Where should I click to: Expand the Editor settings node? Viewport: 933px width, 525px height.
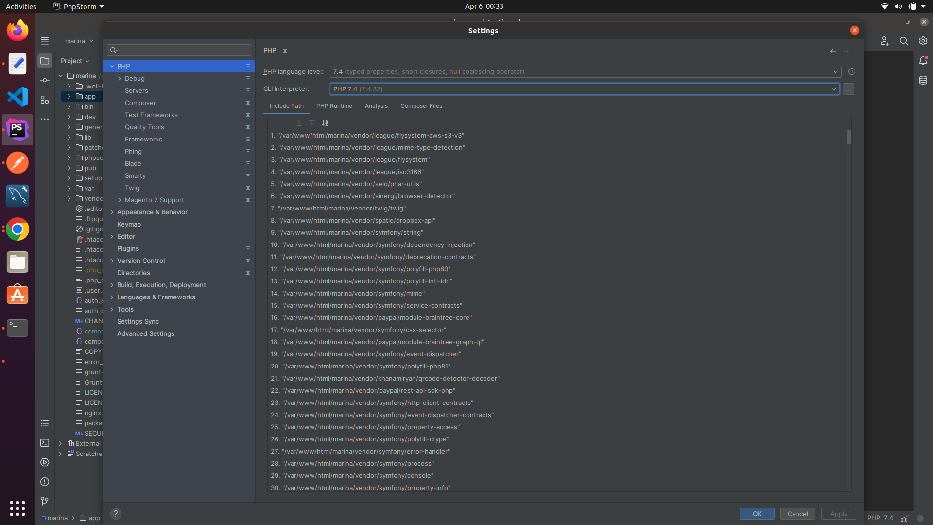[x=112, y=237]
